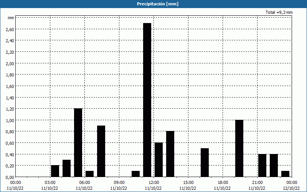Click the "03:00" time axis label

(50, 183)
